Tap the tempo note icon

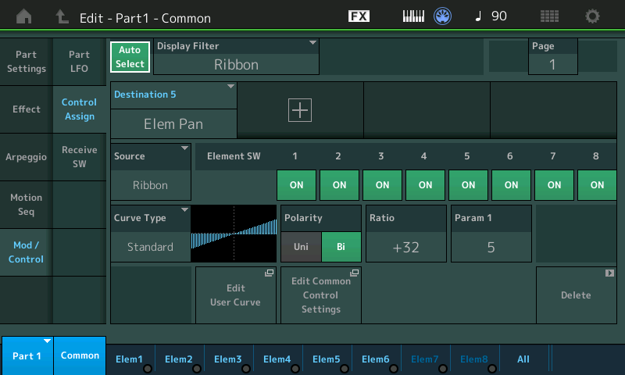[478, 16]
